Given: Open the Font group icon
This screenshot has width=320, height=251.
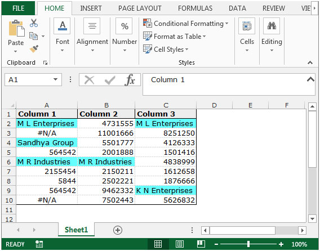Looking at the screenshot, I should click(x=62, y=26).
